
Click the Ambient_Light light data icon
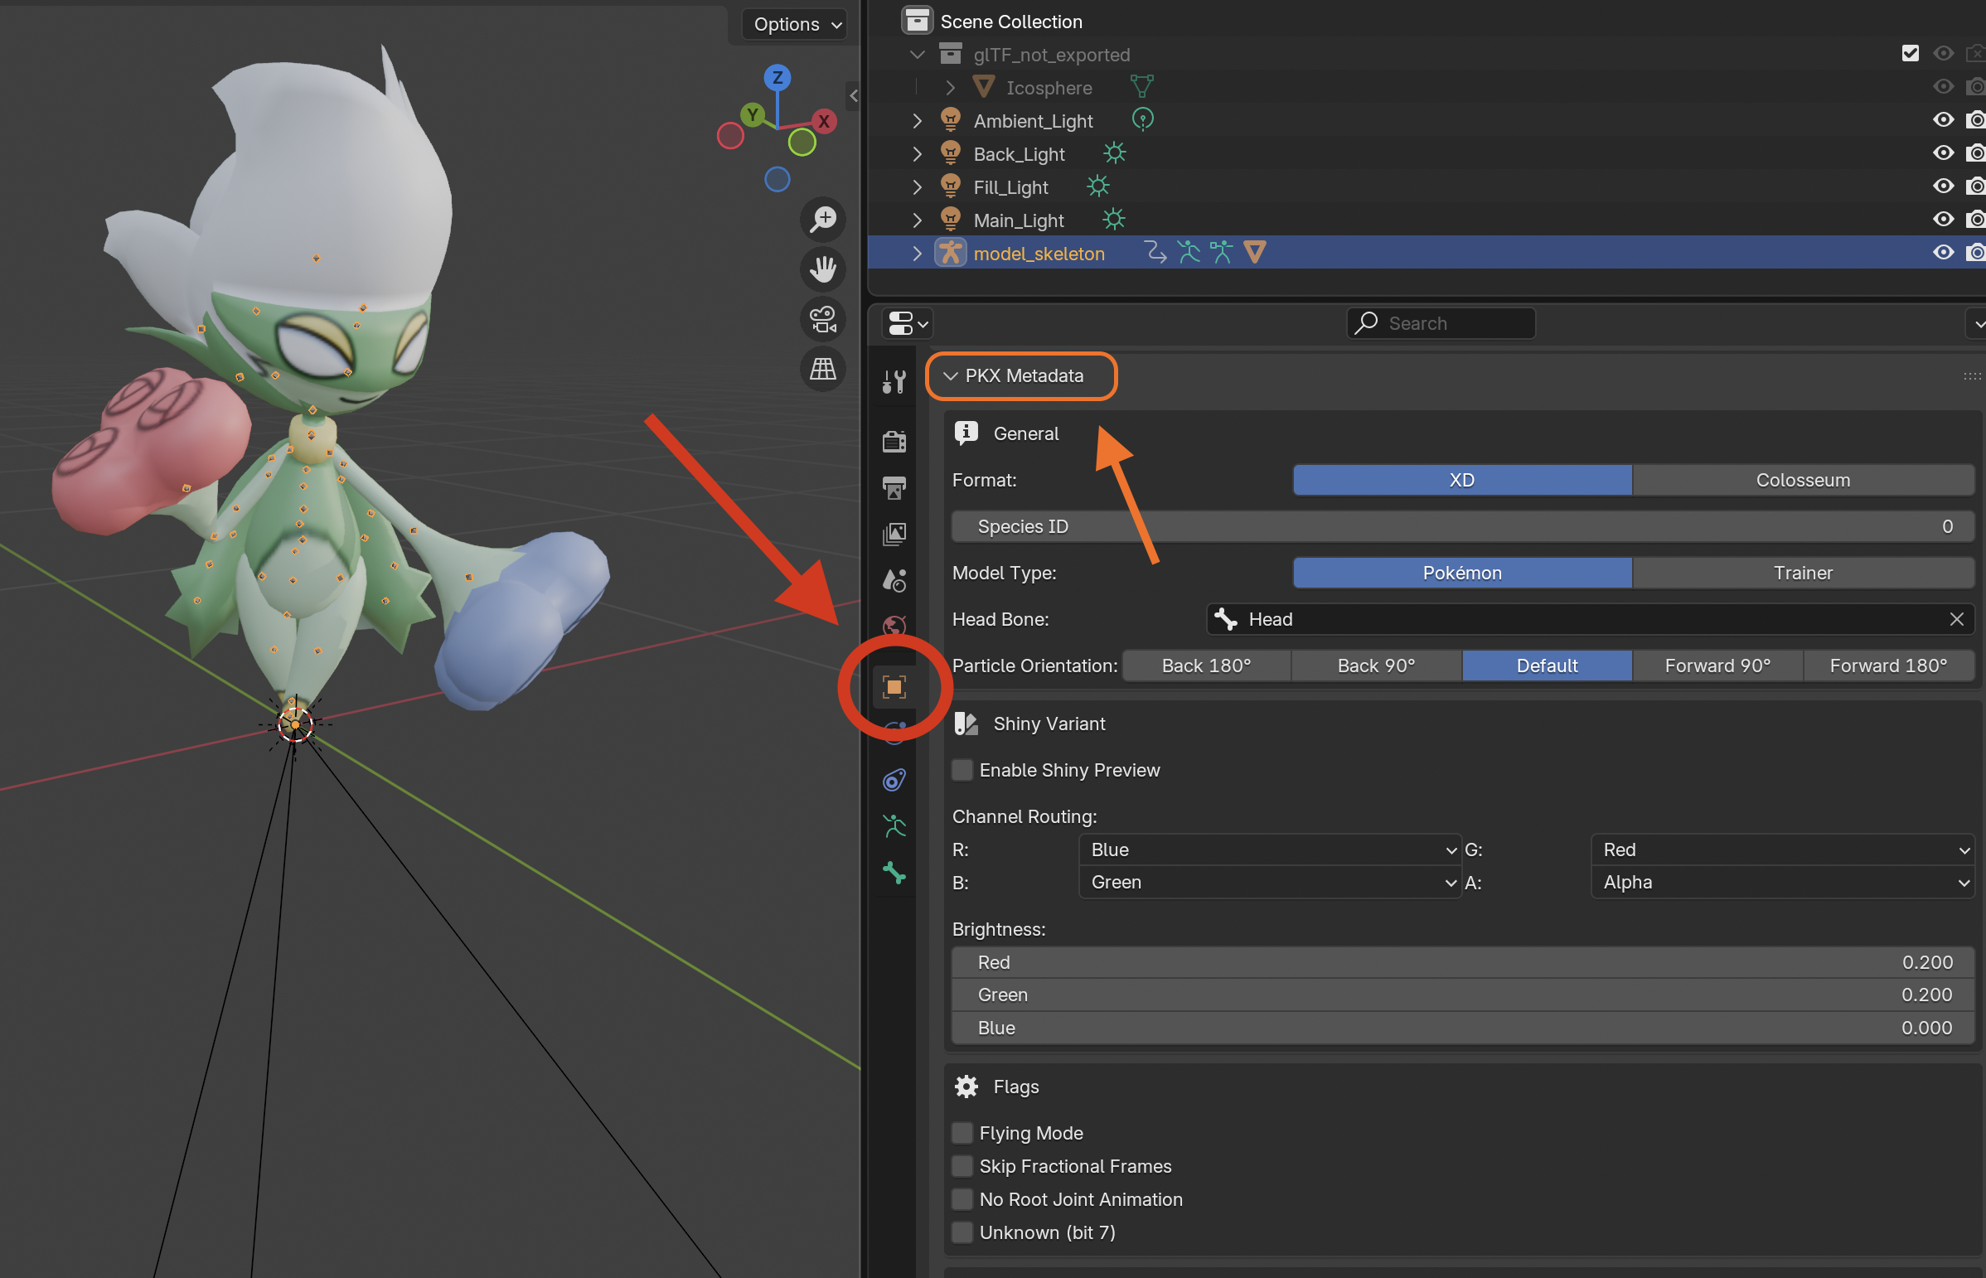click(x=1142, y=119)
